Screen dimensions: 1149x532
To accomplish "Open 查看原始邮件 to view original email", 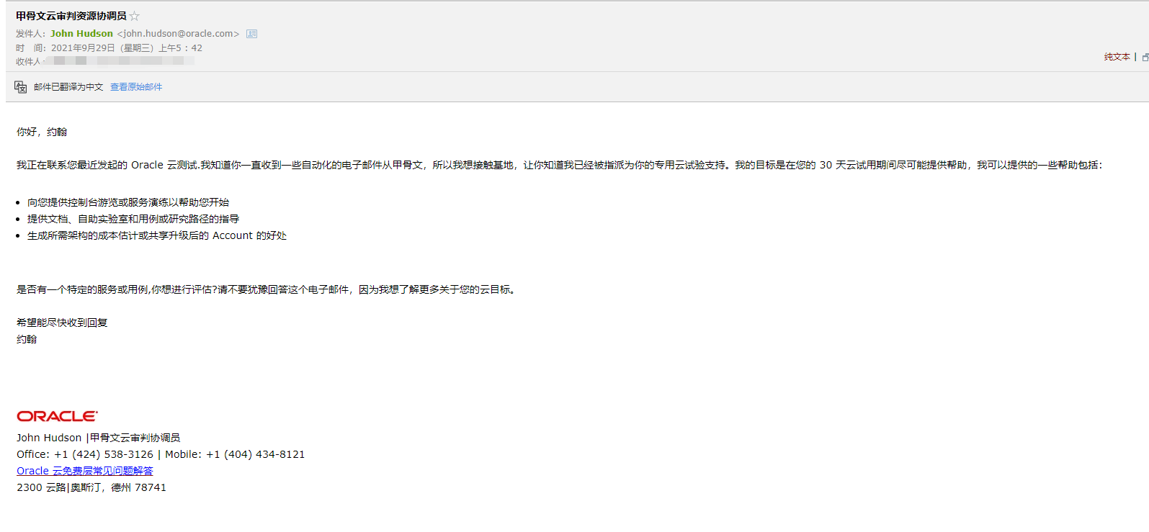I will (x=136, y=87).
